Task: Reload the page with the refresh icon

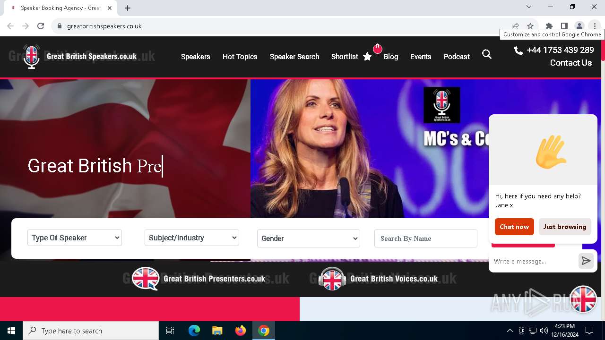Action: point(41,26)
